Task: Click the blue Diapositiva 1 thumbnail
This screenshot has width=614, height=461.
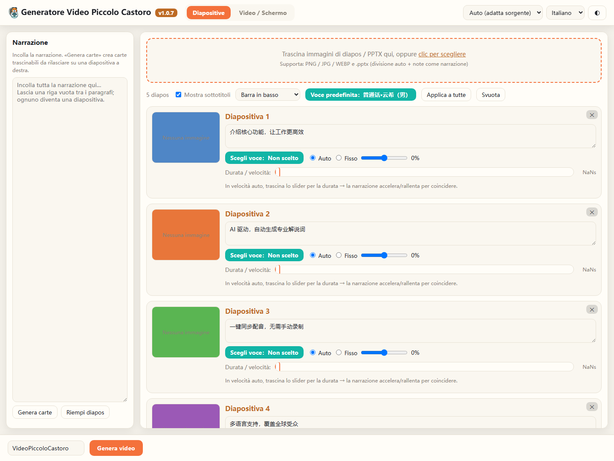Action: pyautogui.click(x=186, y=137)
